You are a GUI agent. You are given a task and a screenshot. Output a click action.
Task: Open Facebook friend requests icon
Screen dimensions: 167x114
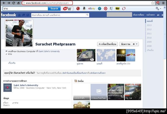tap(19, 15)
